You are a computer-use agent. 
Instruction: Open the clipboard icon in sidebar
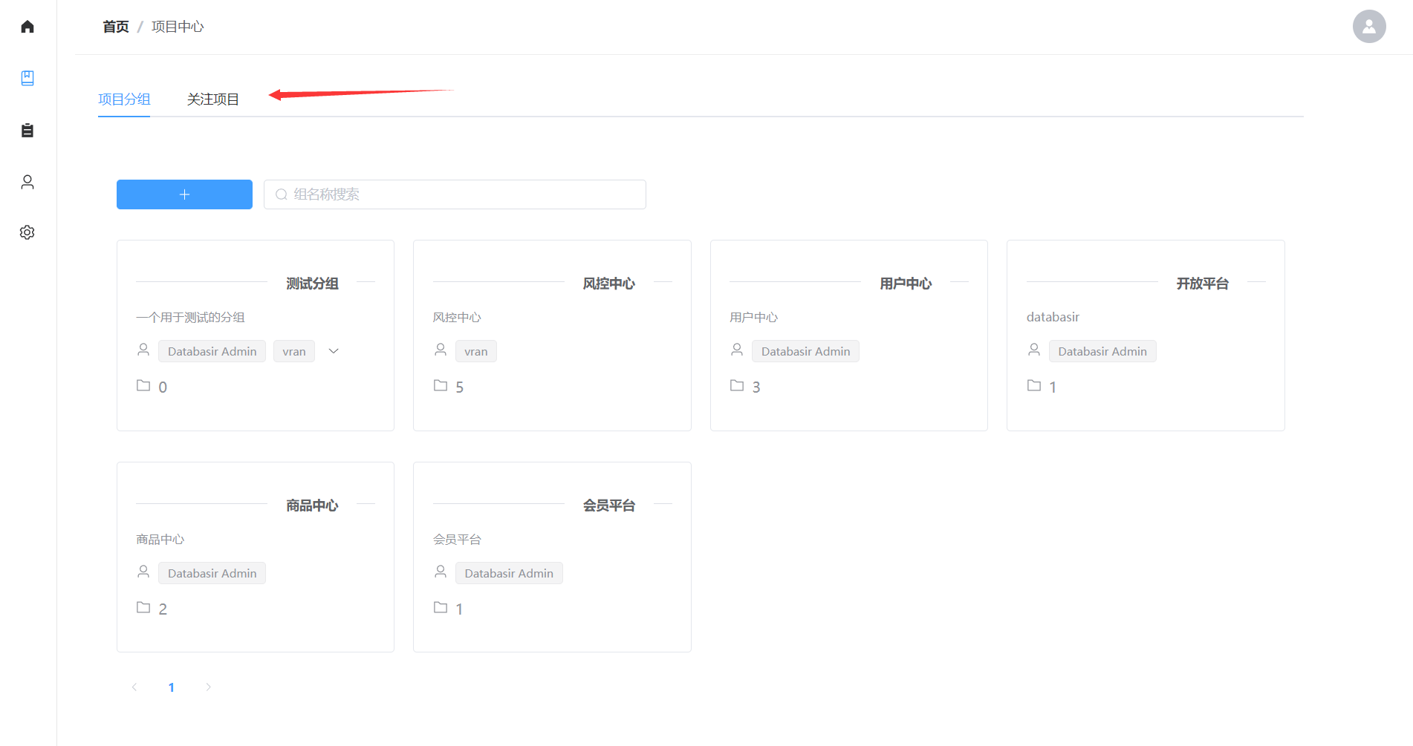tap(27, 131)
